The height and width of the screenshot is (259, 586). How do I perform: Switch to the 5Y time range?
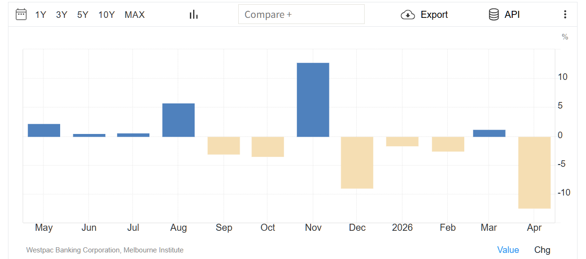(x=83, y=15)
